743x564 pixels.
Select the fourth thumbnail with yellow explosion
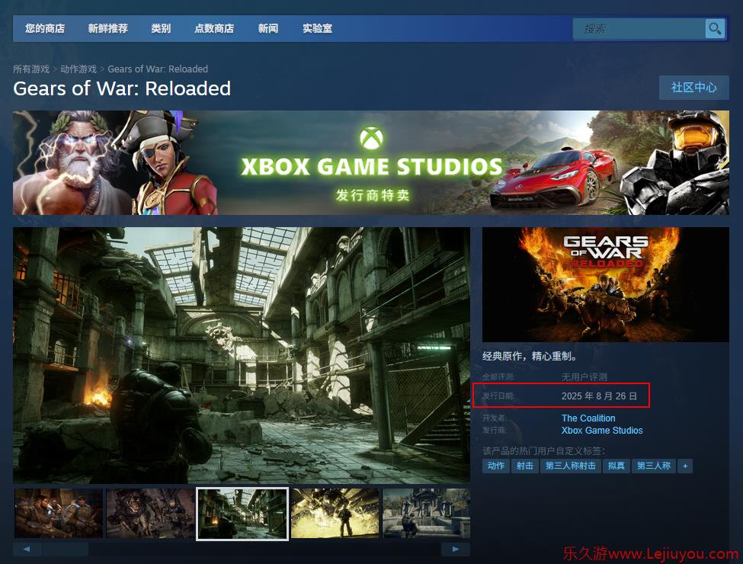pos(335,513)
